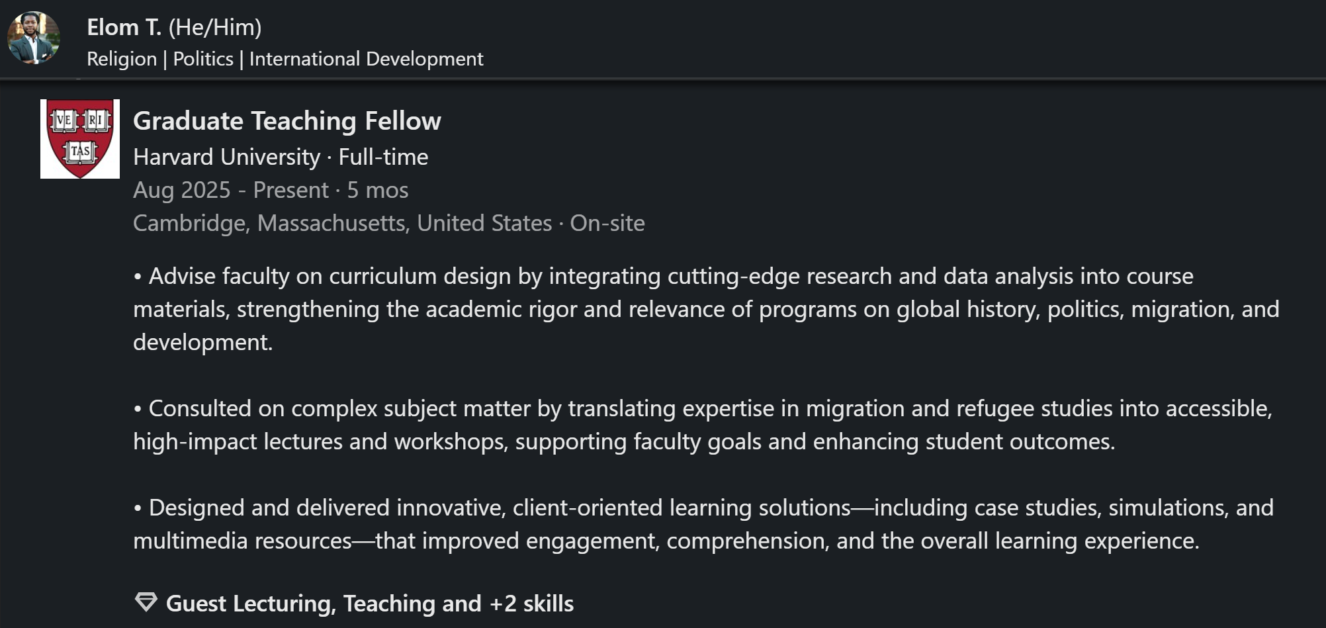Expand the +2 skills text
1326x628 pixels.
[531, 604]
